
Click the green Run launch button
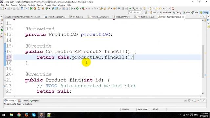coord(77,8)
